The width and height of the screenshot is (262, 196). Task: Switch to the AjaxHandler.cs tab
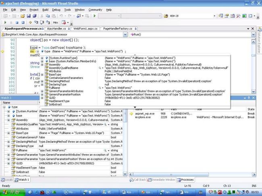[57, 29]
